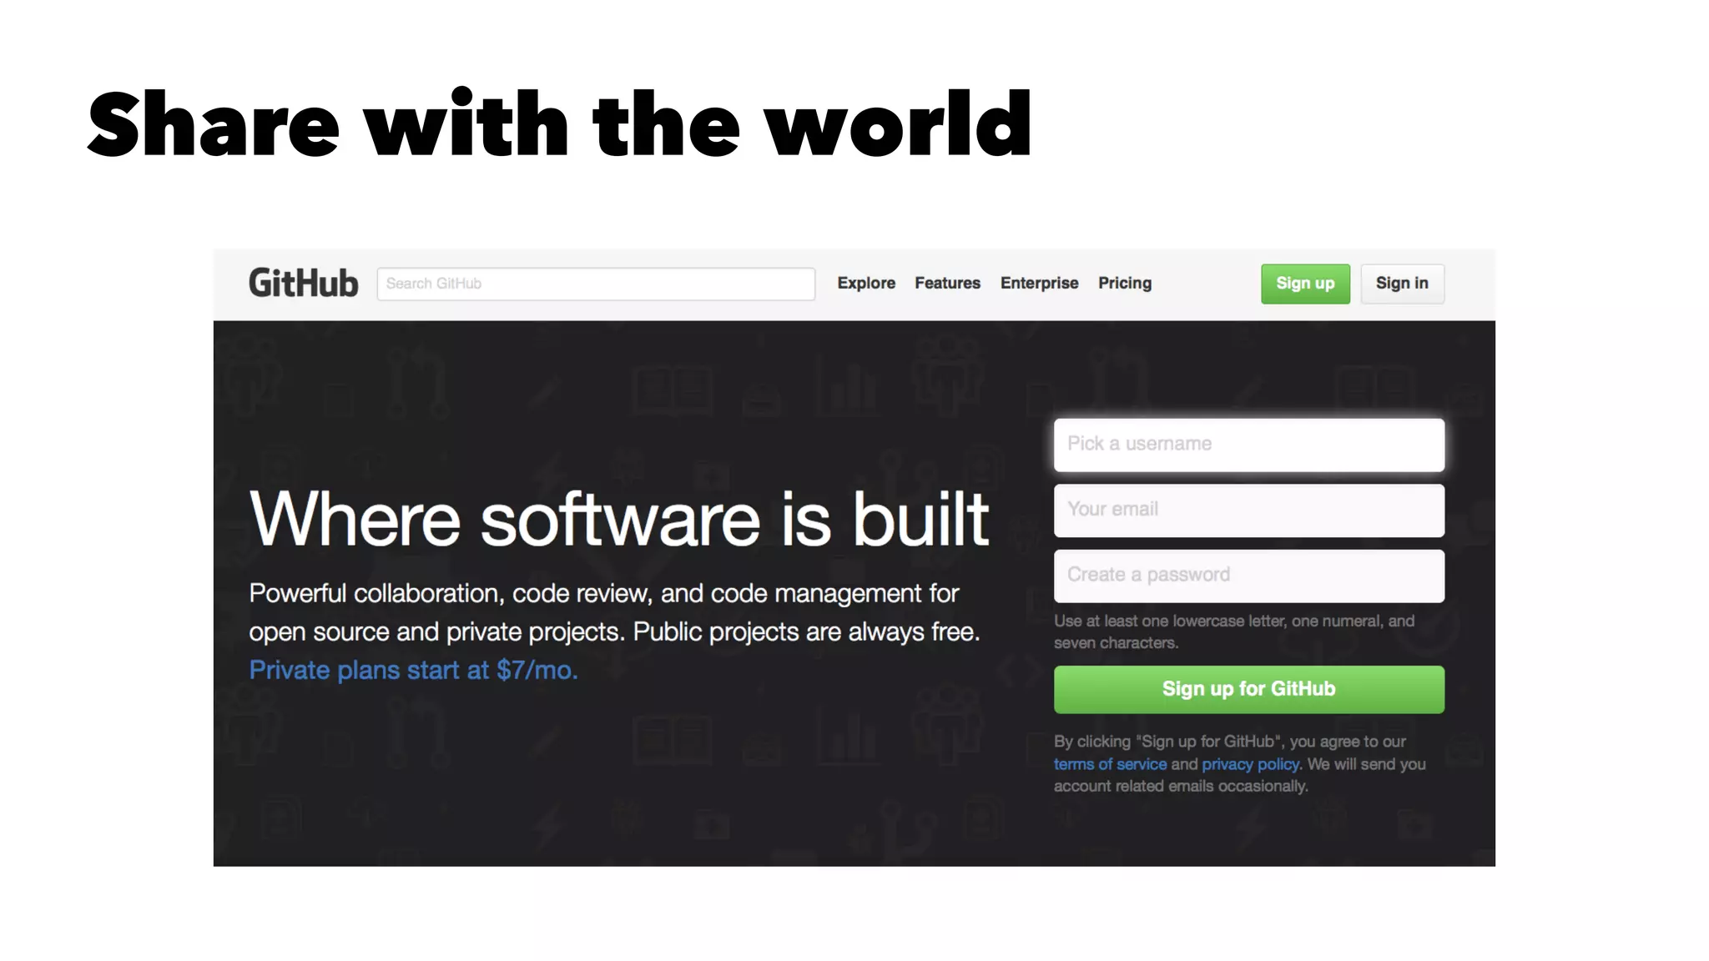Open the Features page link
Screen dimensions: 1709x961
[x=947, y=284]
